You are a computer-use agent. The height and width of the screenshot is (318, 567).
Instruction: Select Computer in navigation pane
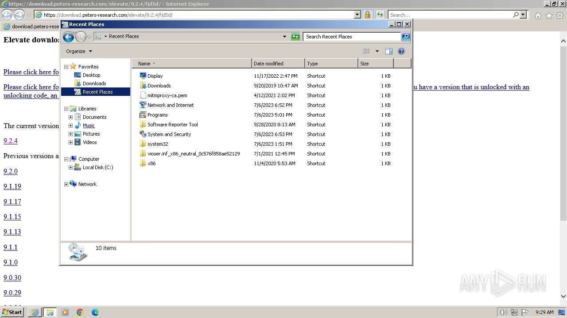coord(89,159)
